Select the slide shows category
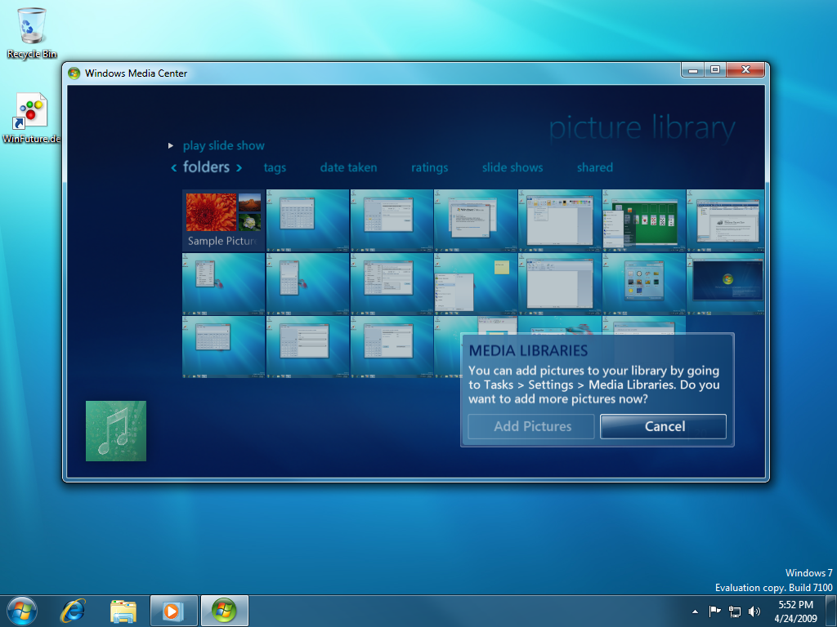This screenshot has height=627, width=837. coord(512,167)
